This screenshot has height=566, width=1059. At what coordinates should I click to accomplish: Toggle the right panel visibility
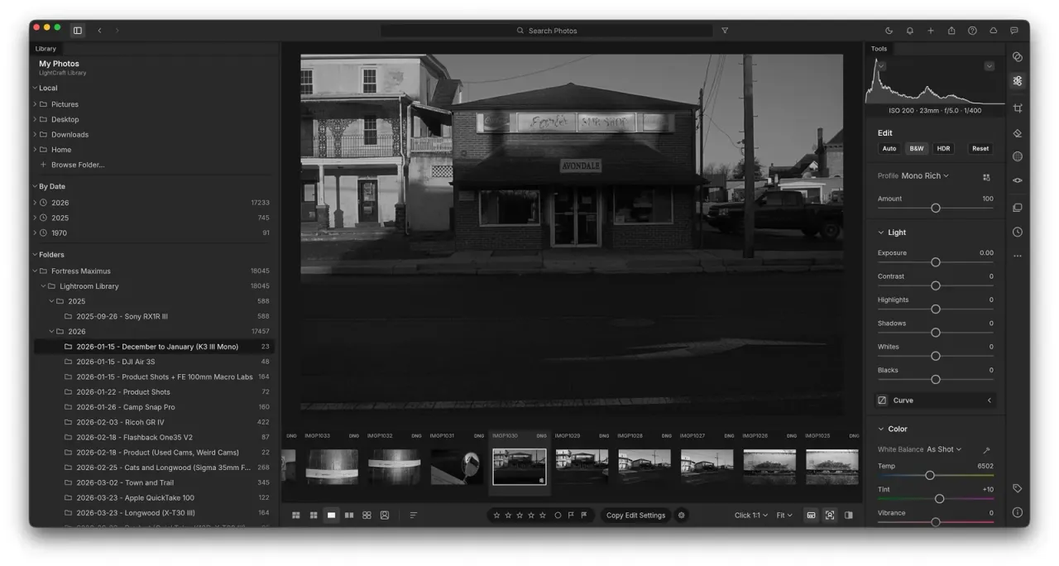(x=849, y=516)
